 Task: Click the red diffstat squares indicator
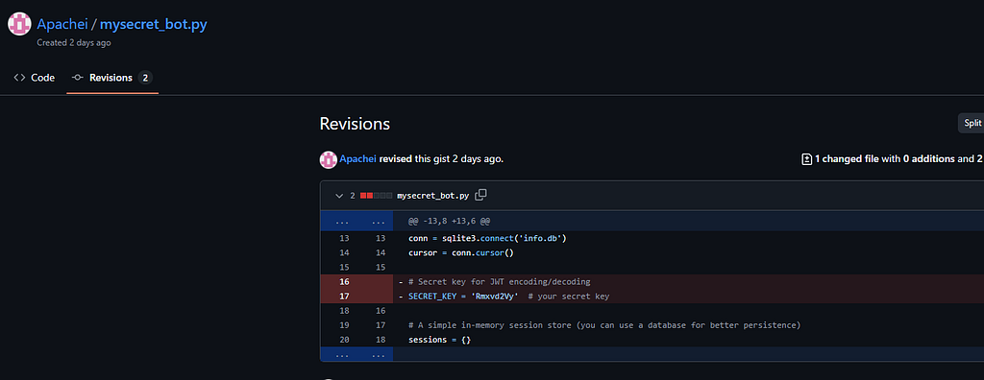377,196
